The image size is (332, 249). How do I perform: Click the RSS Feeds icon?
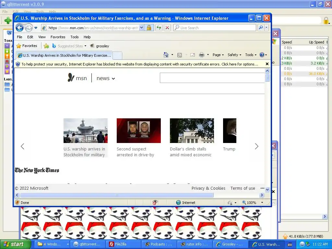coord(180,55)
